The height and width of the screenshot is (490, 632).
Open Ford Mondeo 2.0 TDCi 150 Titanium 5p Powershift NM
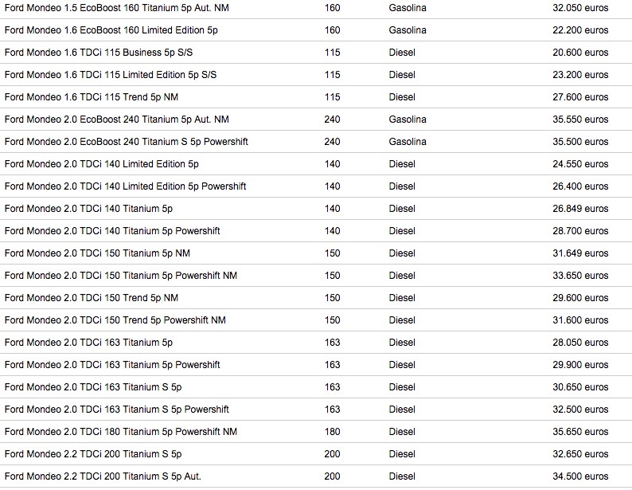point(121,276)
